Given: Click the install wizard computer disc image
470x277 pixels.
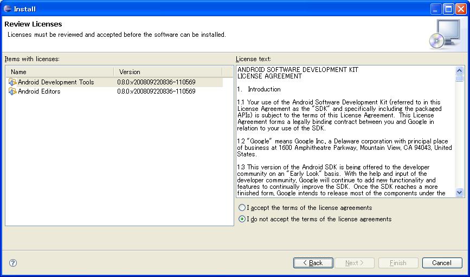Looking at the screenshot, I should pos(445,35).
